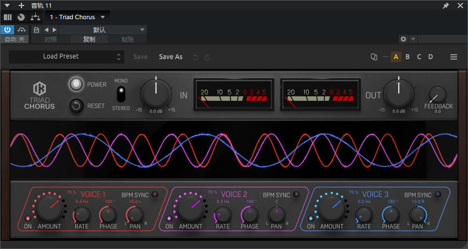Click Voice 3 PHASE knob
Screen dimensions: 468x249
[x=391, y=216]
